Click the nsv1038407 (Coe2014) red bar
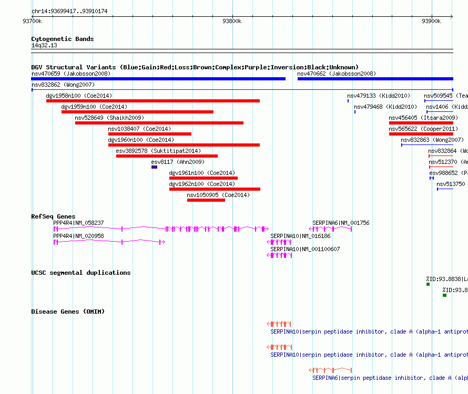Viewport: 468px width, 394px height. coord(149,134)
